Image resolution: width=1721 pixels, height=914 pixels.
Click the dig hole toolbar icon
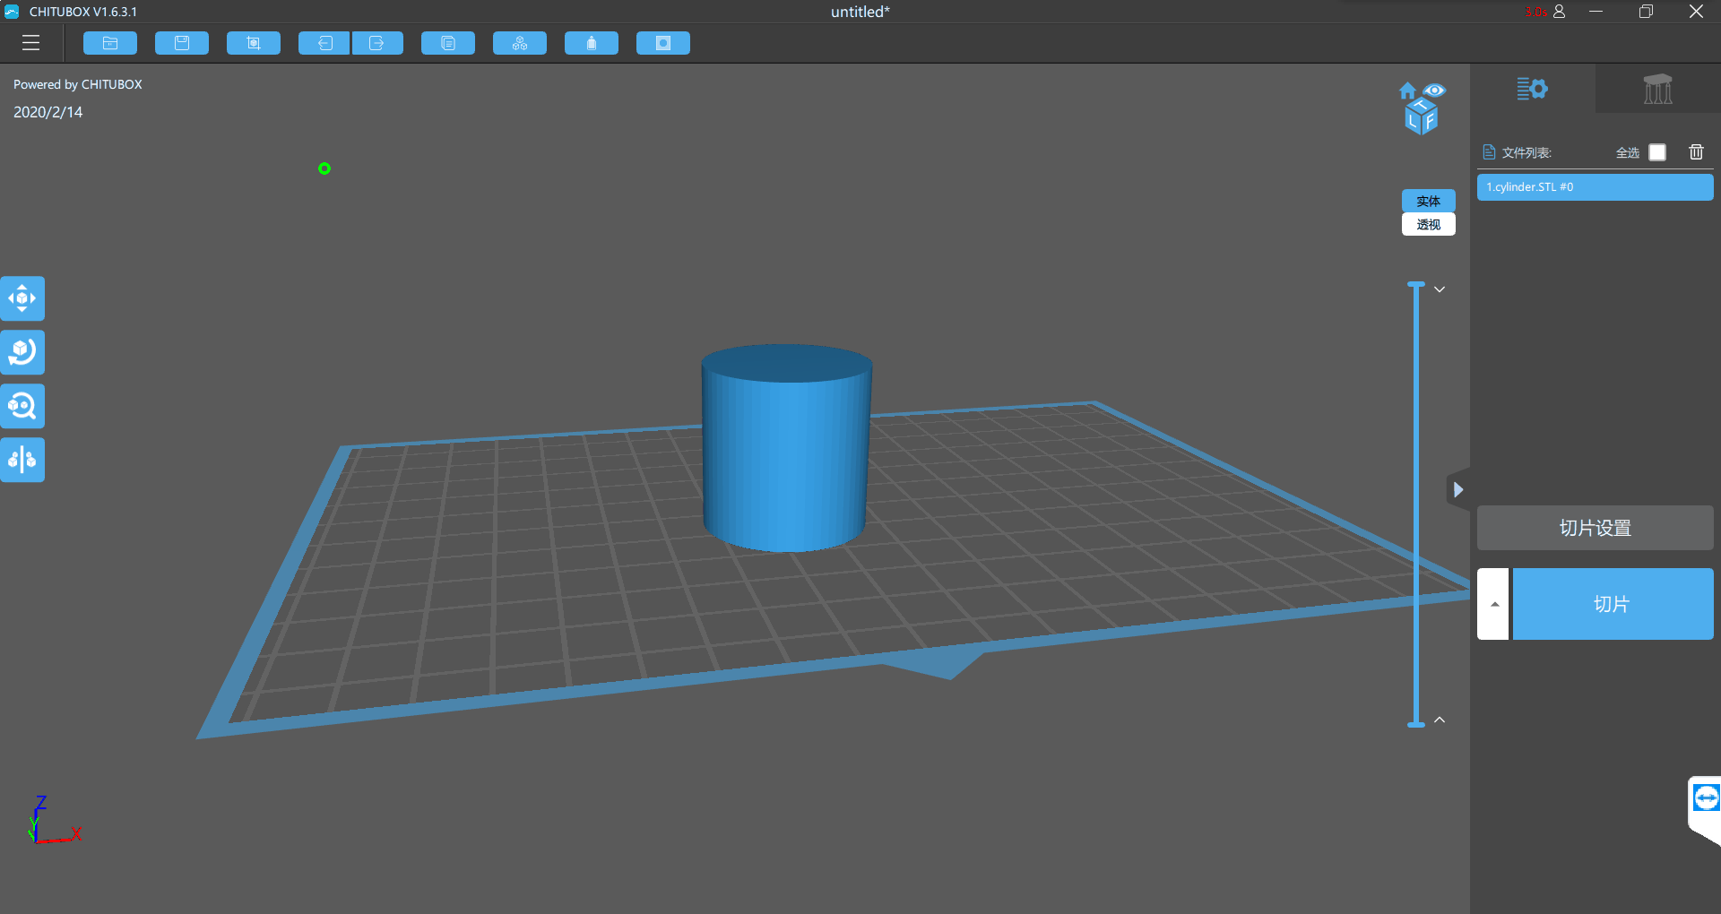click(663, 43)
